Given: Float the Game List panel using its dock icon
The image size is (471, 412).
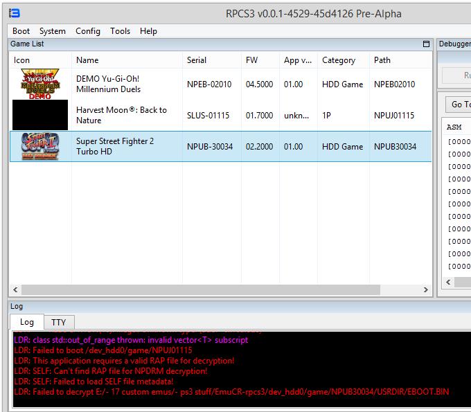Looking at the screenshot, I should coord(426,44).
